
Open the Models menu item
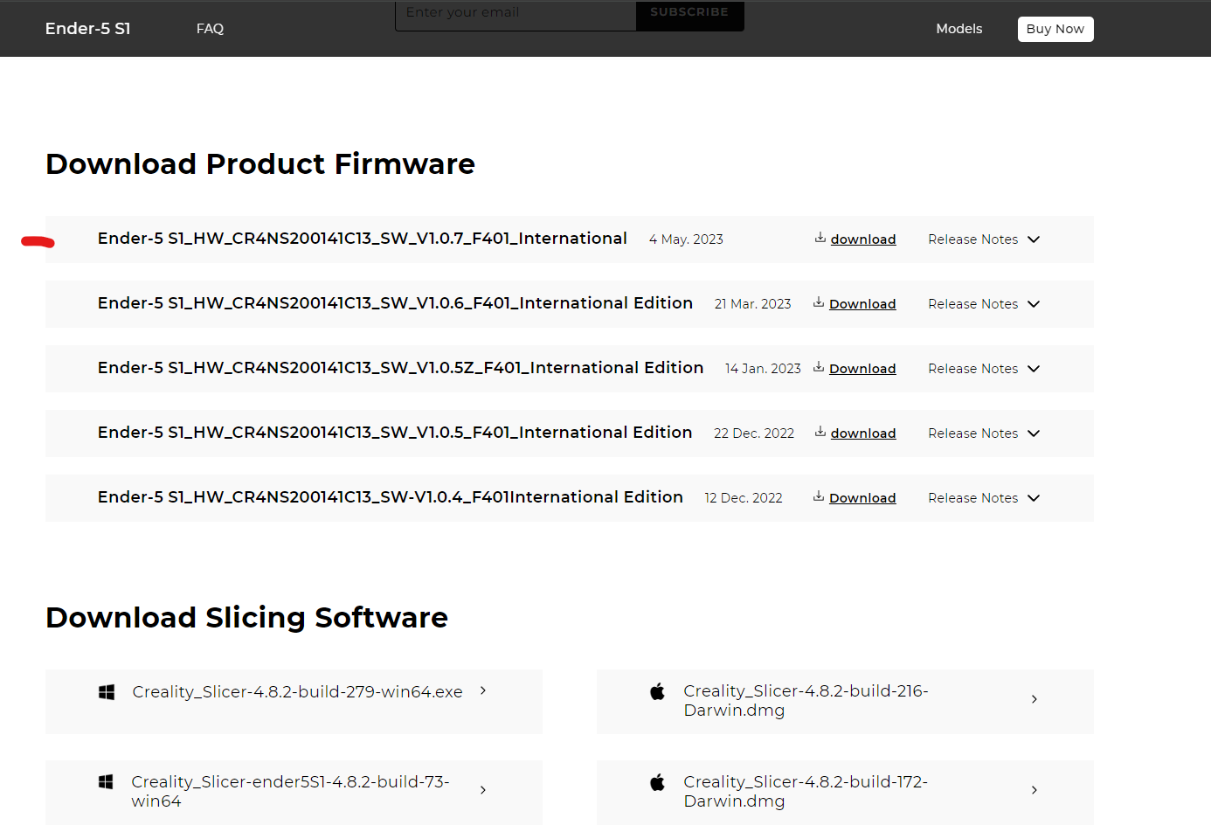point(958,29)
